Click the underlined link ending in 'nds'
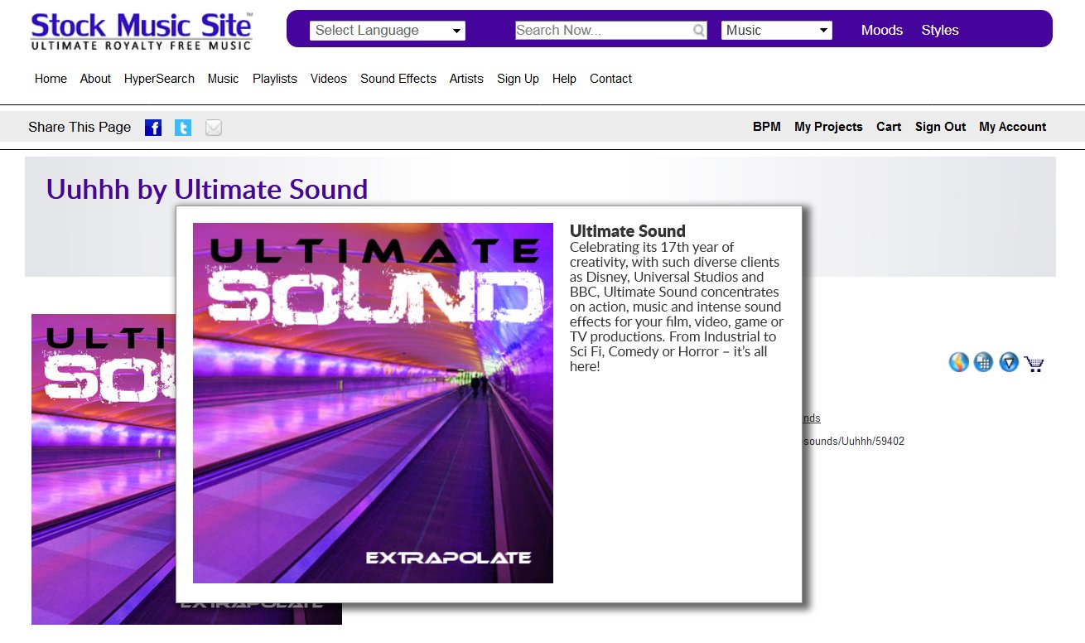This screenshot has height=643, width=1085. pyautogui.click(x=812, y=418)
